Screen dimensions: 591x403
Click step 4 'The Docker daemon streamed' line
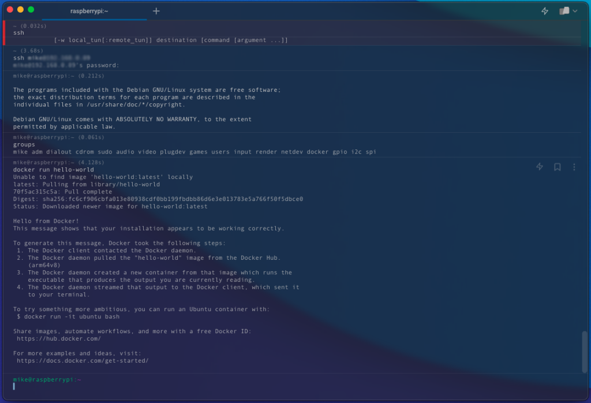(158, 288)
